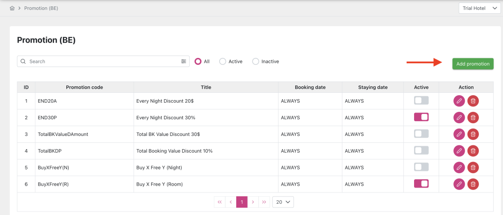Select the Active filter radio button
The width and height of the screenshot is (503, 215).
point(223,61)
